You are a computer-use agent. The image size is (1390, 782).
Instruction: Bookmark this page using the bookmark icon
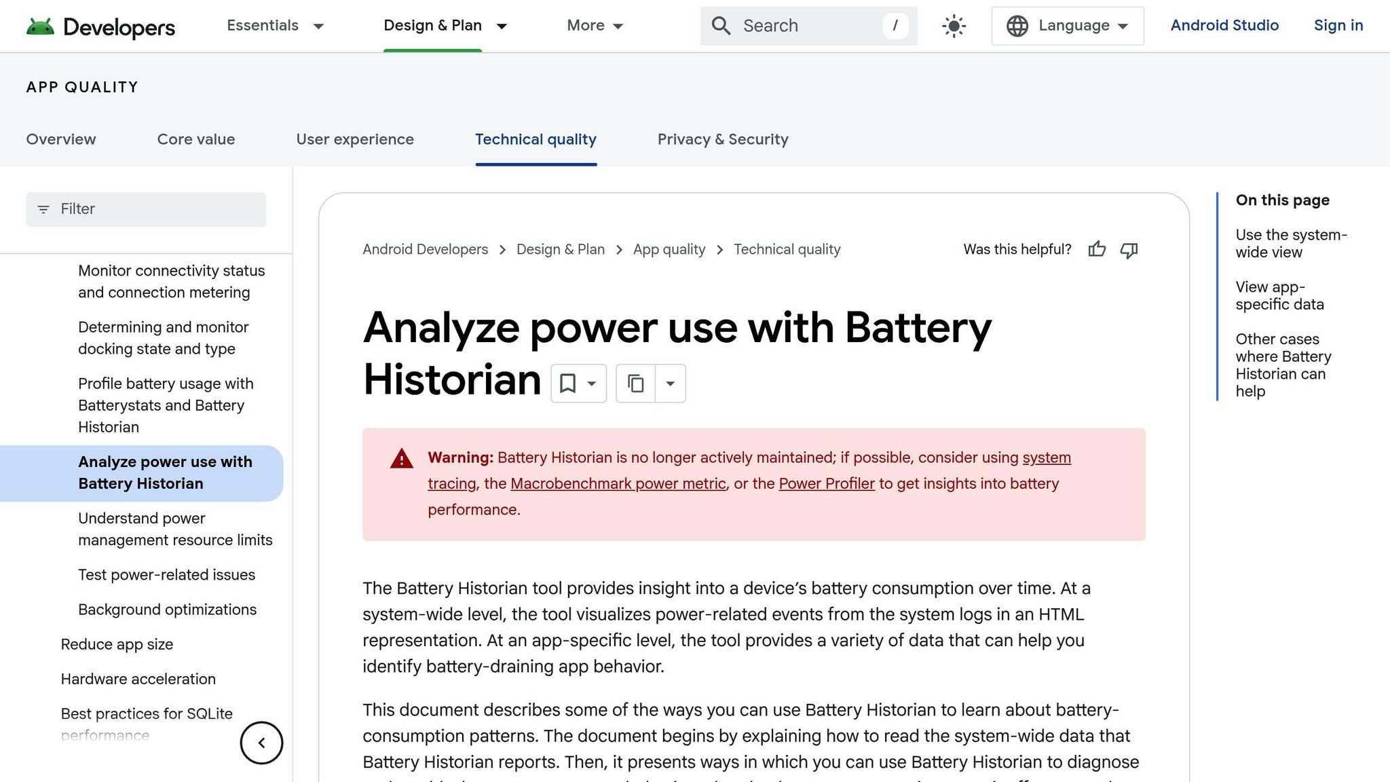coord(569,384)
